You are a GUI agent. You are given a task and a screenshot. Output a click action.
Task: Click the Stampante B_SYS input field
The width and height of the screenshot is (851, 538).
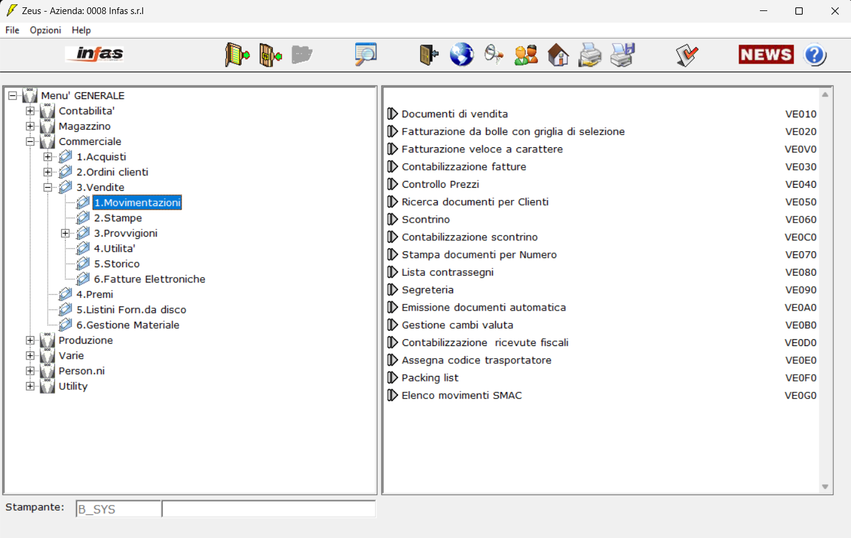(x=119, y=509)
